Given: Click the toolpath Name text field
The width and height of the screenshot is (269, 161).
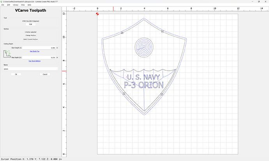Looking at the screenshot, I should (x=30, y=68).
